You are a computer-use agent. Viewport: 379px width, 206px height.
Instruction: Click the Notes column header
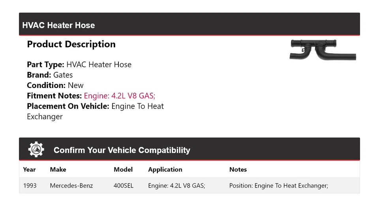pyautogui.click(x=238, y=169)
